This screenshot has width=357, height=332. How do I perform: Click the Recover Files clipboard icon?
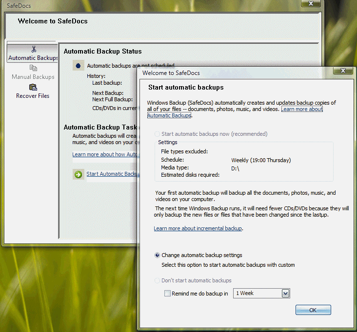pos(33,87)
